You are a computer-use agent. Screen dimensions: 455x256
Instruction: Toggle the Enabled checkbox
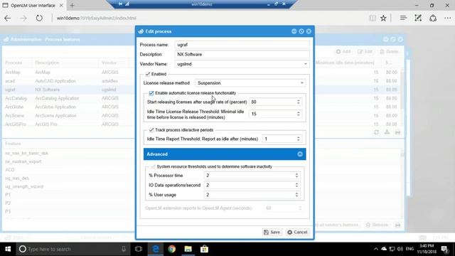pos(148,74)
